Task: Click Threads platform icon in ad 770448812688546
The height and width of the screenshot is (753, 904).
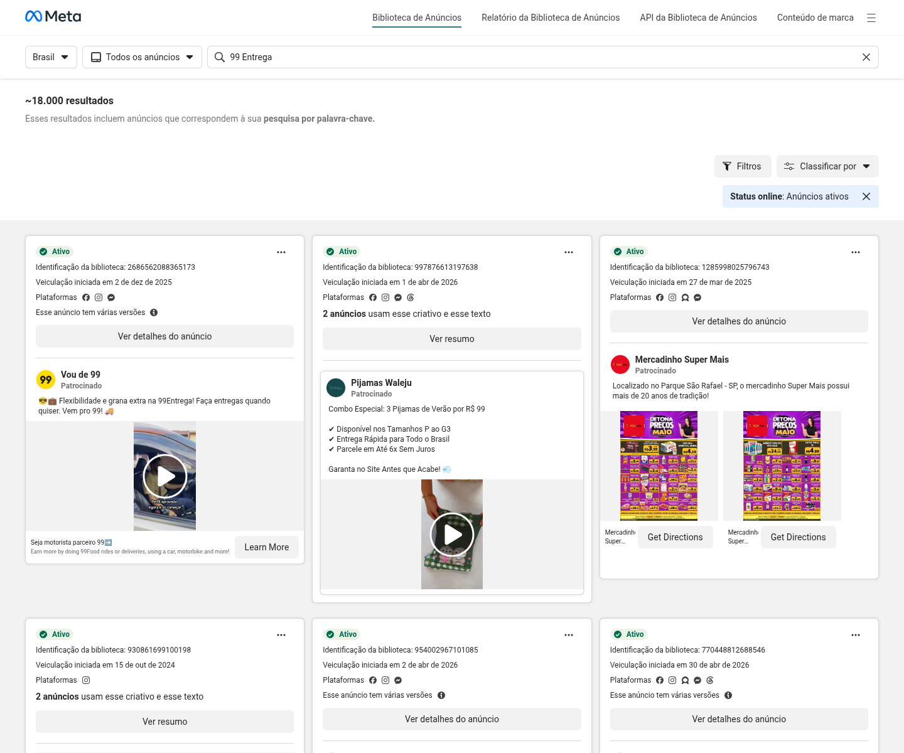Action: 710,680
